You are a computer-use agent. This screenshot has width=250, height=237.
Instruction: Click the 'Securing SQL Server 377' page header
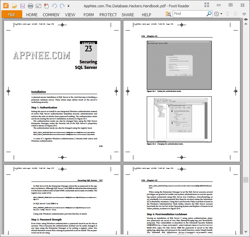[90, 180]
